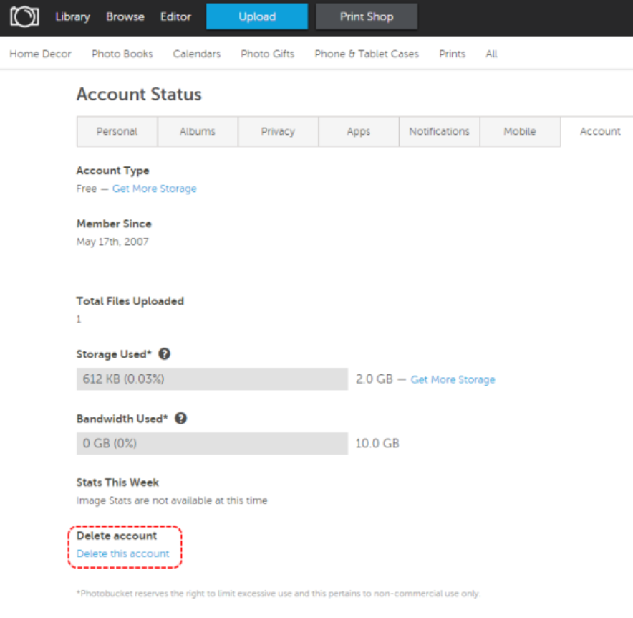Open the Print Shop
This screenshot has height=618, width=633.
(367, 16)
